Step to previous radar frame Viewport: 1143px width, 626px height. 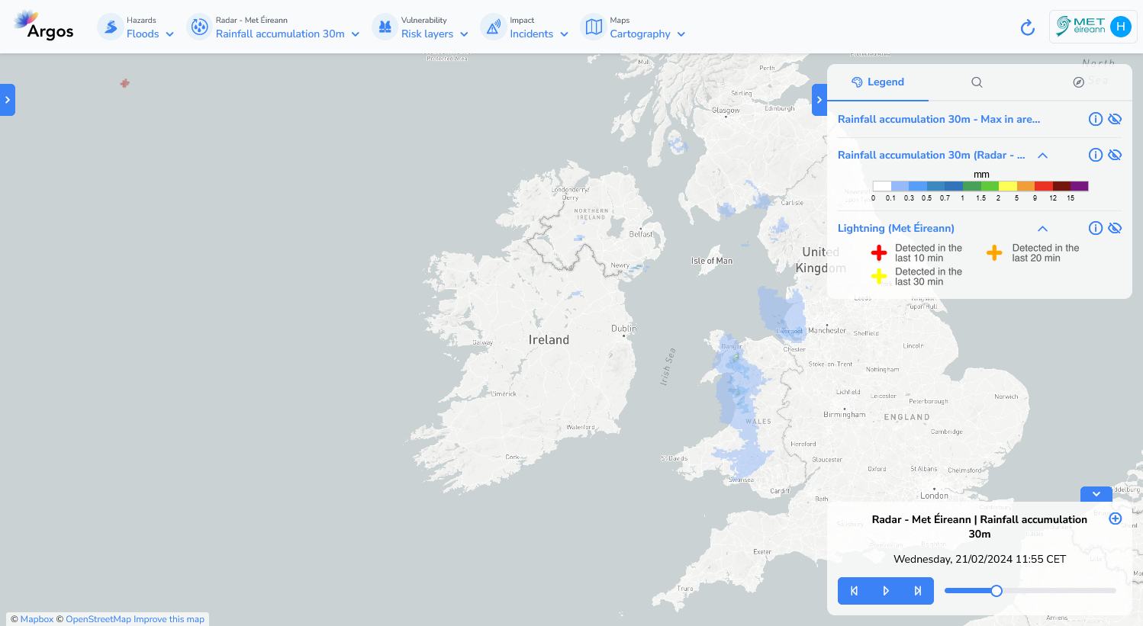854,591
